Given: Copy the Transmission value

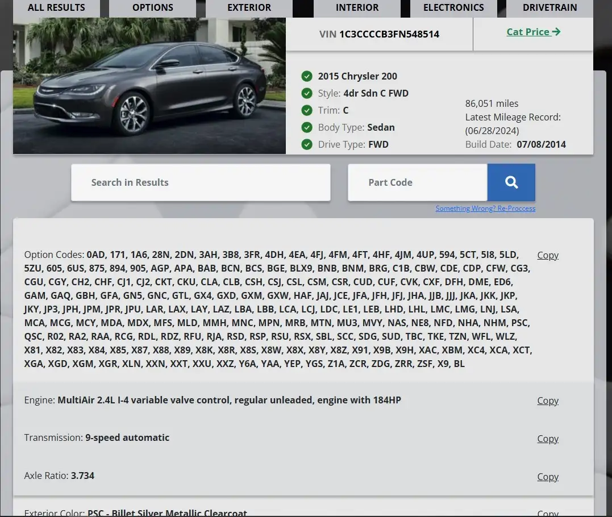Looking at the screenshot, I should click(x=548, y=439).
